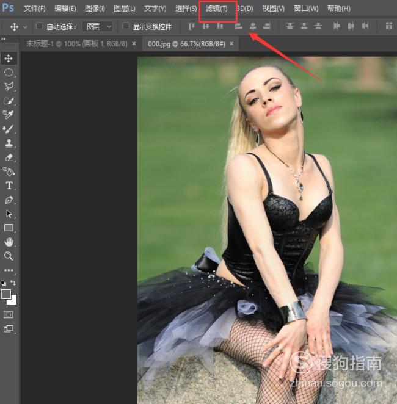Select the Rectangle shape tool
Image resolution: width=397 pixels, height=404 pixels.
tap(9, 228)
